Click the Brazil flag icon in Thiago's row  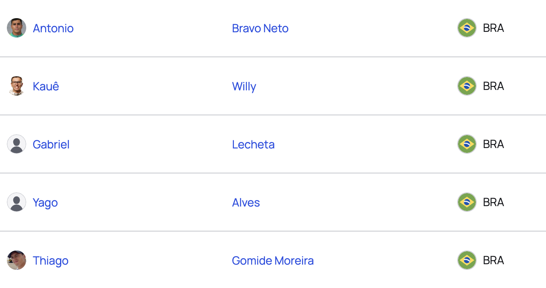pos(467,260)
